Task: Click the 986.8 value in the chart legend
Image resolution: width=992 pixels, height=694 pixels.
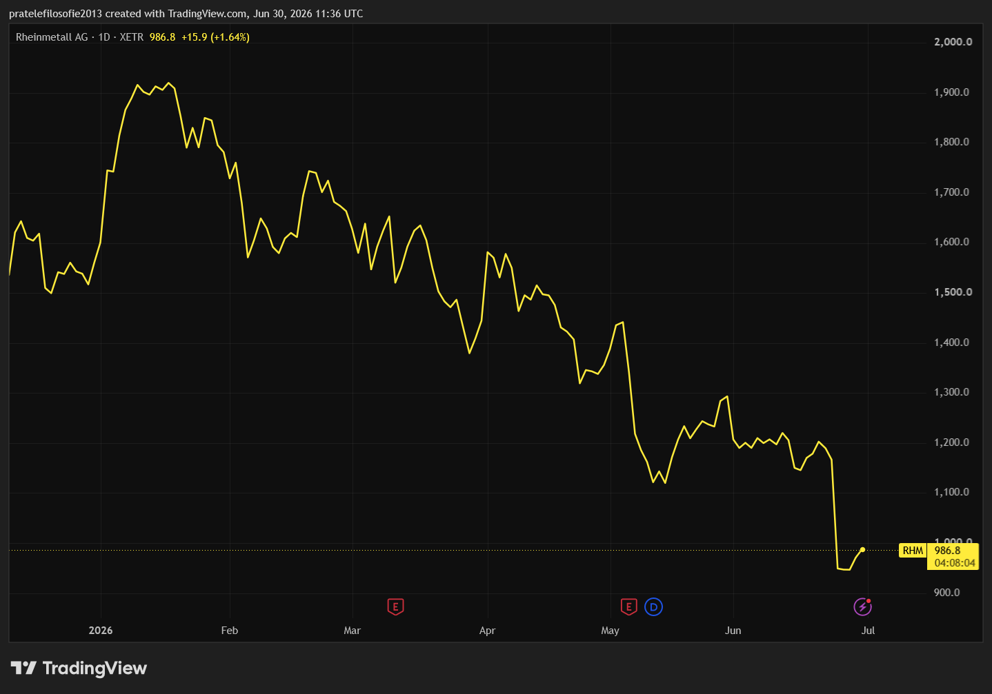Action: point(163,37)
